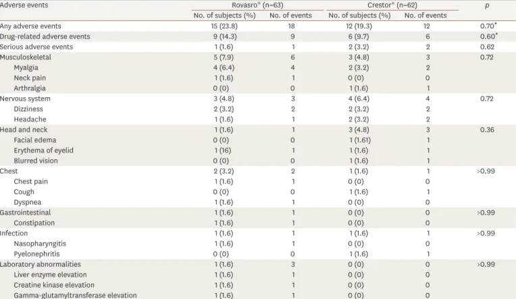
Task: Select the '6' events cell in Musculoskeletal row
Action: coord(292,57)
